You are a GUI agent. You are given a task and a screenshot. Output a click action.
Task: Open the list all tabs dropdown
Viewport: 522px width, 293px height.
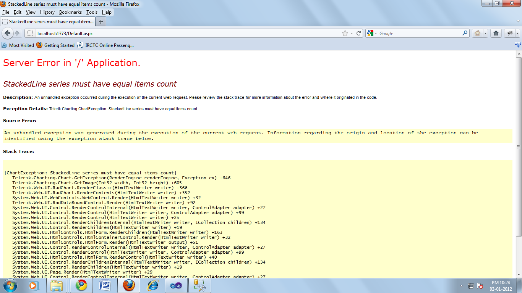coord(518,22)
